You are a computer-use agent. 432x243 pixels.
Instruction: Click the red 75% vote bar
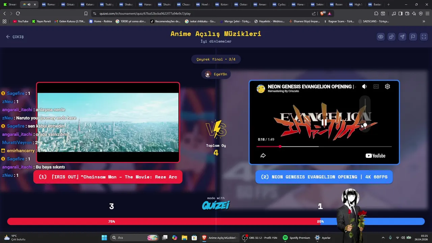click(x=164, y=221)
